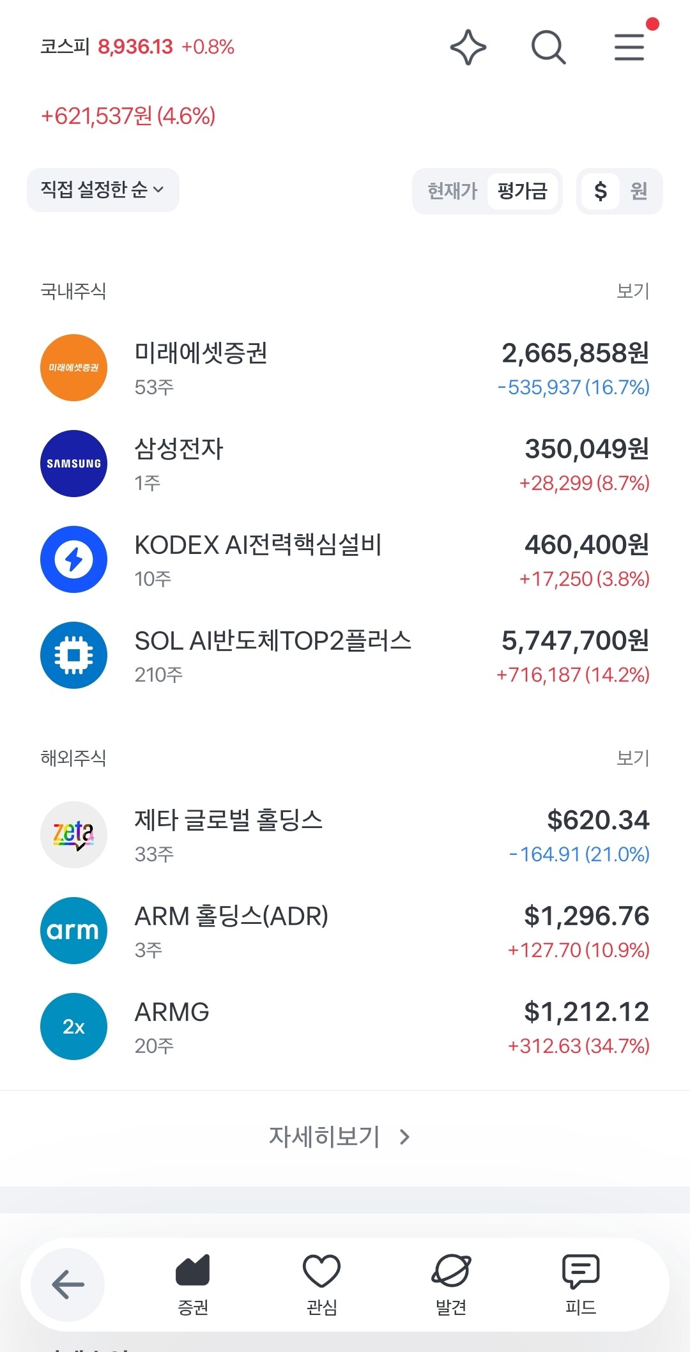Screen dimensions: 690x1352
Task: Switch currency to 원
Action: (639, 191)
